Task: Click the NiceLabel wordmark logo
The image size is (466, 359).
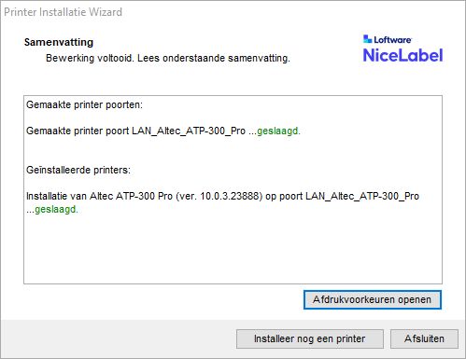Action: click(402, 55)
